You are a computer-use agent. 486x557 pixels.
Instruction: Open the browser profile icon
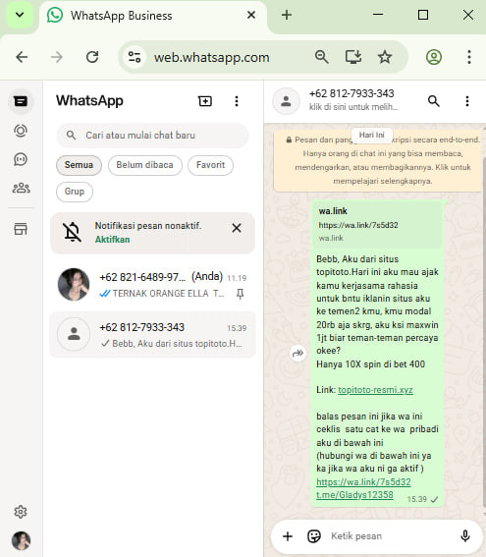point(433,57)
